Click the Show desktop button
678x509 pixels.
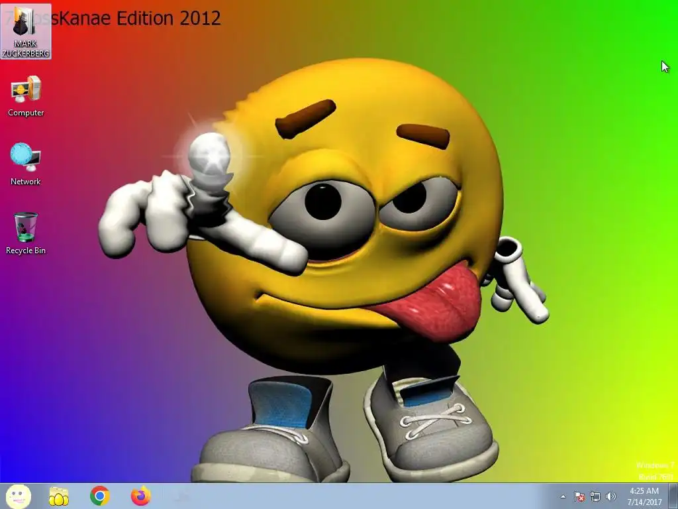click(673, 496)
